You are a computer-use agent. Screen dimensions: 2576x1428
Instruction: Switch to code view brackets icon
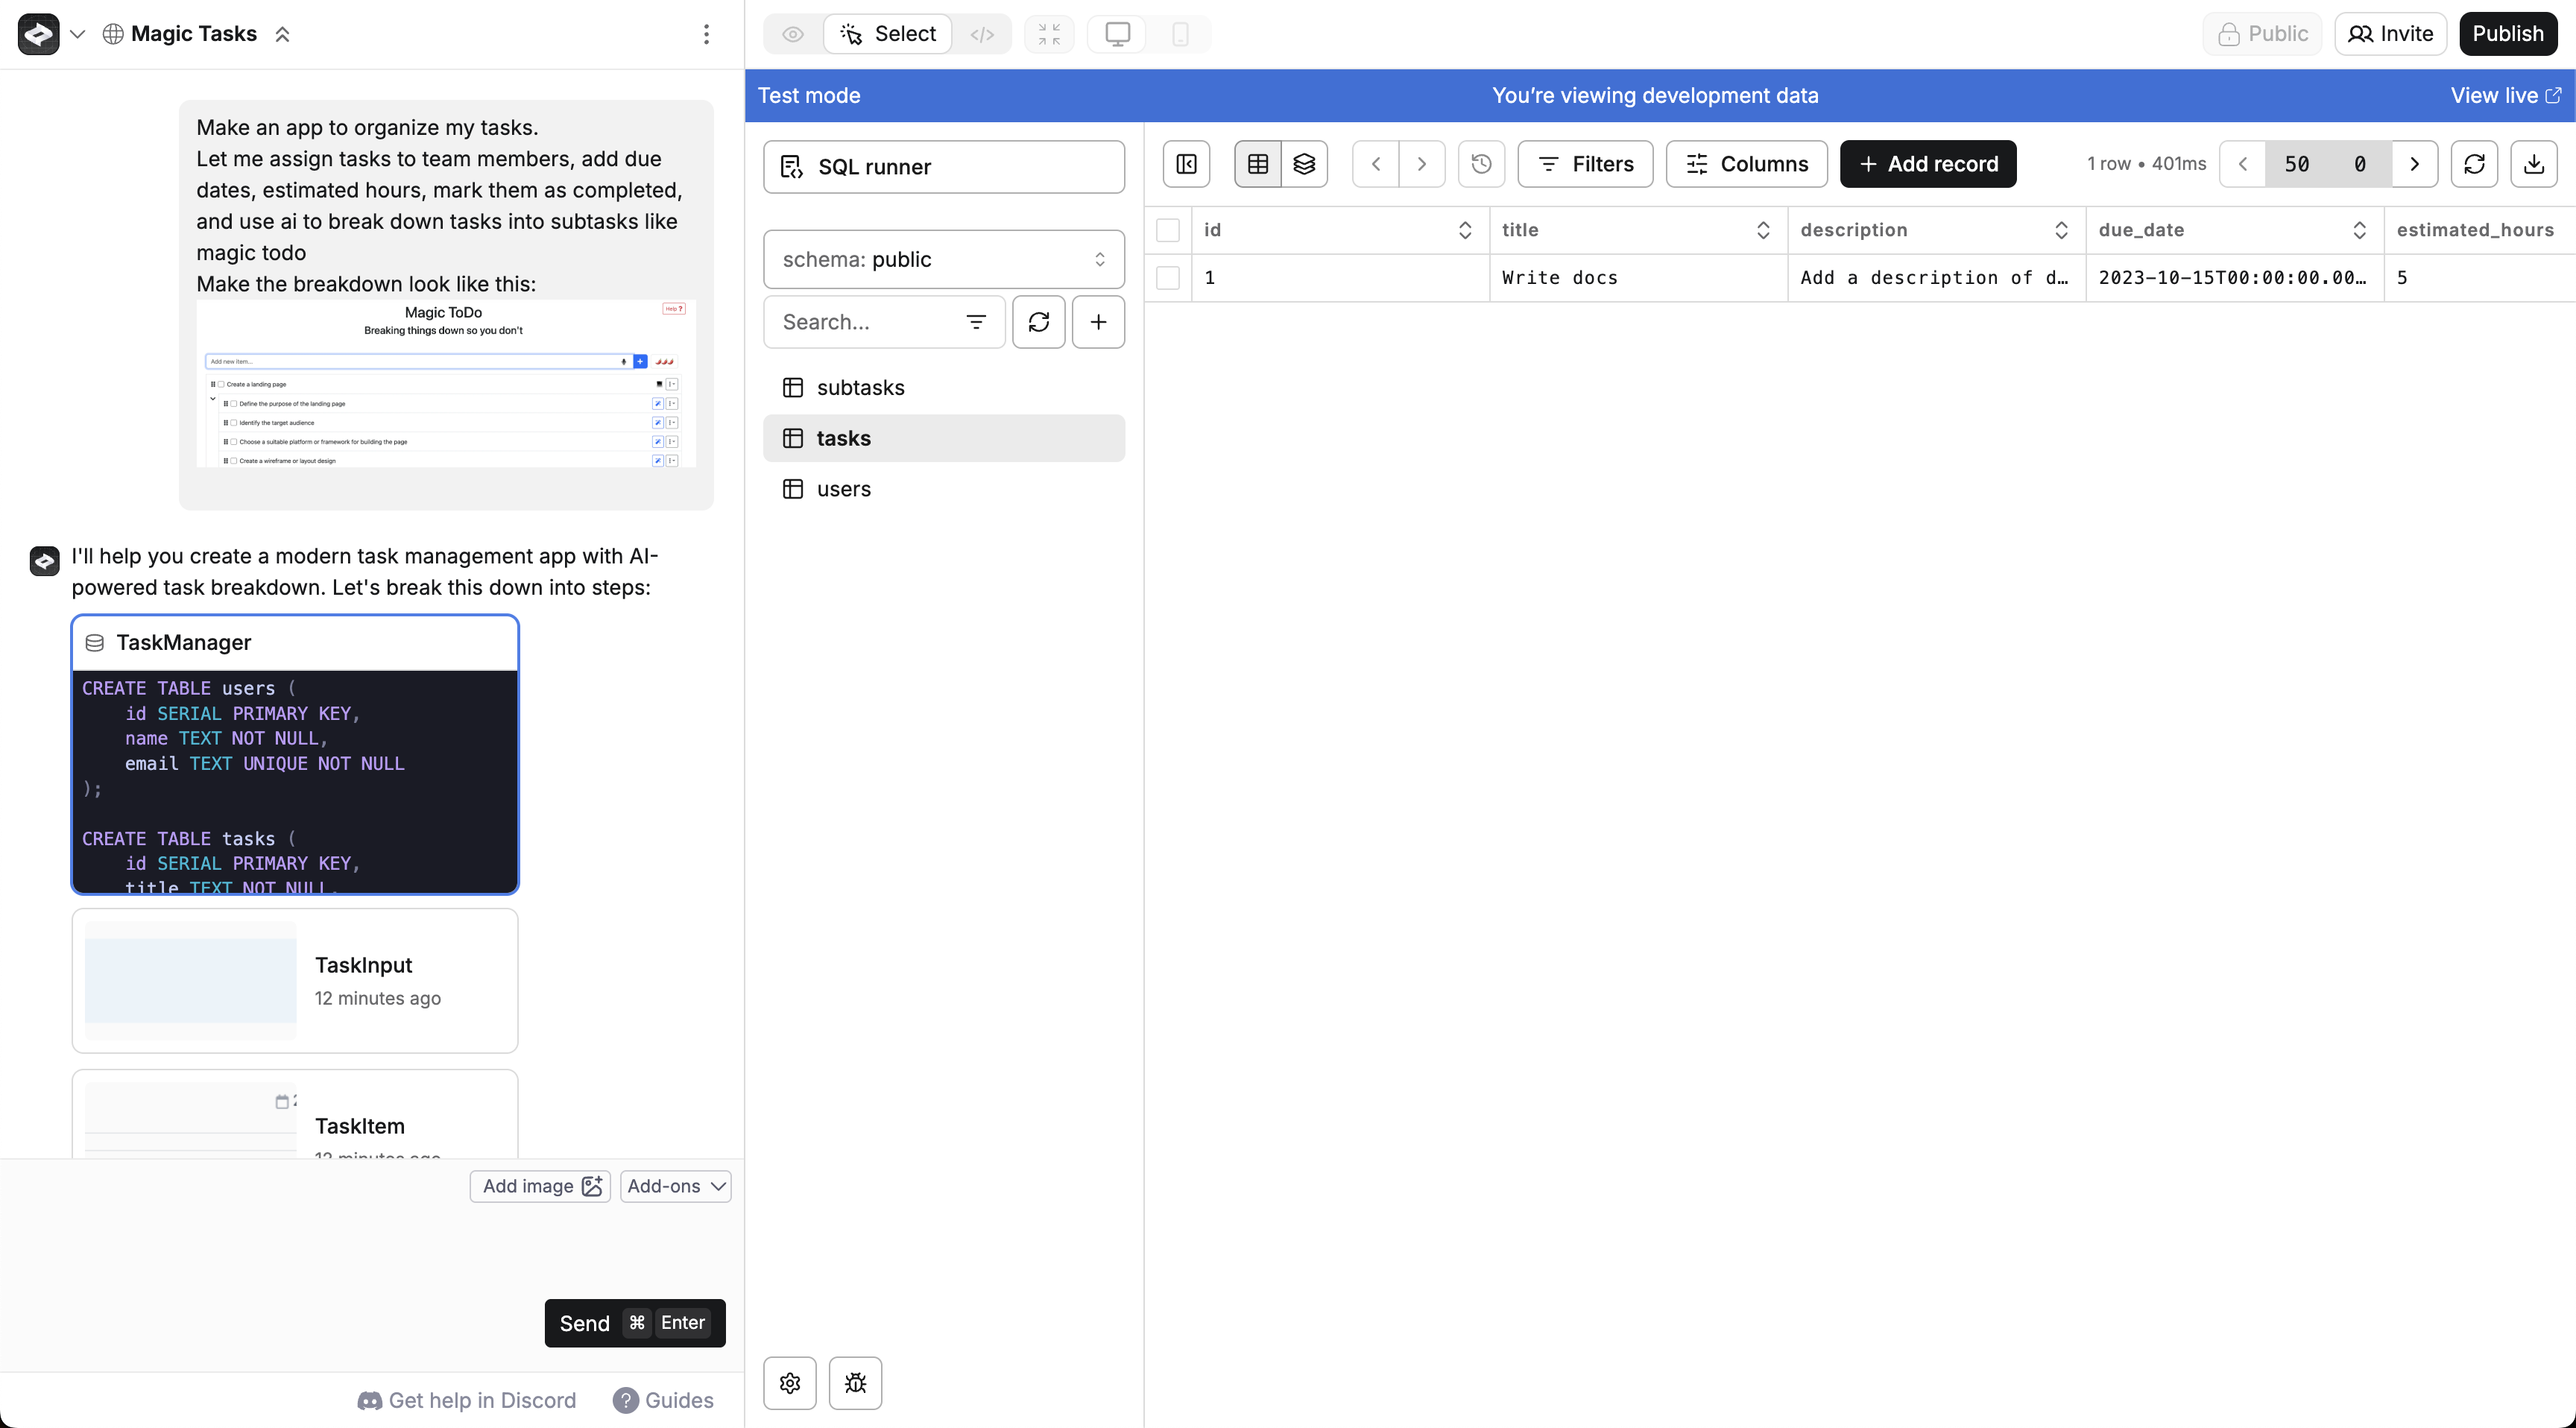pyautogui.click(x=981, y=34)
